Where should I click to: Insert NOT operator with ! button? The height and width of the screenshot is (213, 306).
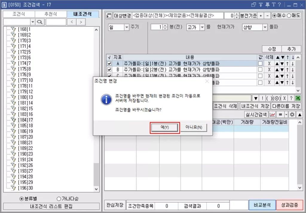click(x=262, y=98)
